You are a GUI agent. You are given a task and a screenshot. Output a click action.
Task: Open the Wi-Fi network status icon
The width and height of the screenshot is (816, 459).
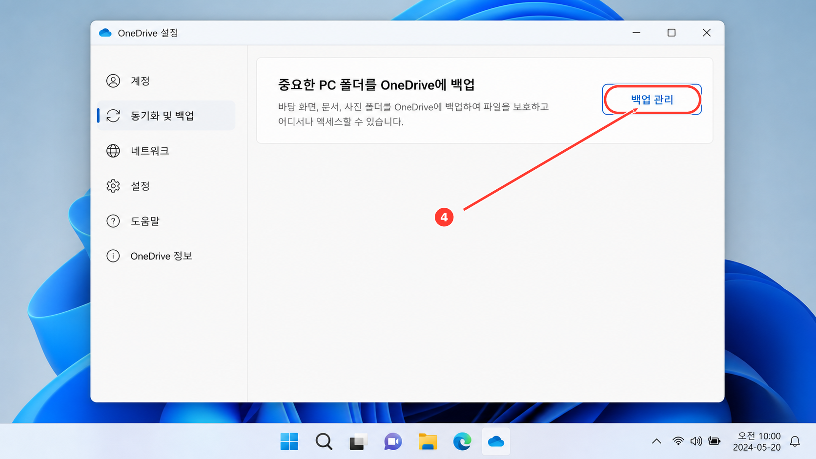pos(678,441)
